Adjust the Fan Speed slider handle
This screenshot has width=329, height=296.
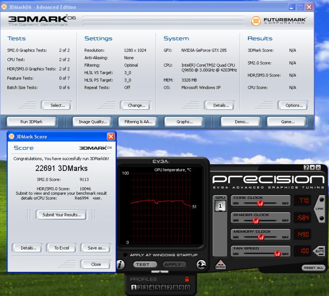tap(277, 254)
